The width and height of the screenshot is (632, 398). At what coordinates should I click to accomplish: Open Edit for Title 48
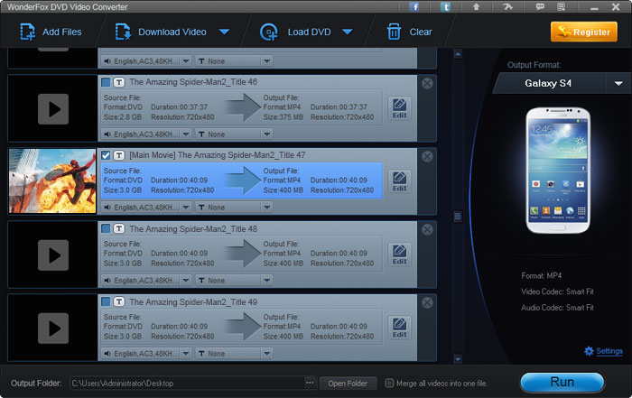399,255
